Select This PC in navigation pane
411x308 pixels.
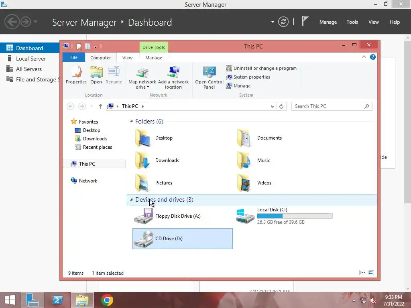pos(94,164)
